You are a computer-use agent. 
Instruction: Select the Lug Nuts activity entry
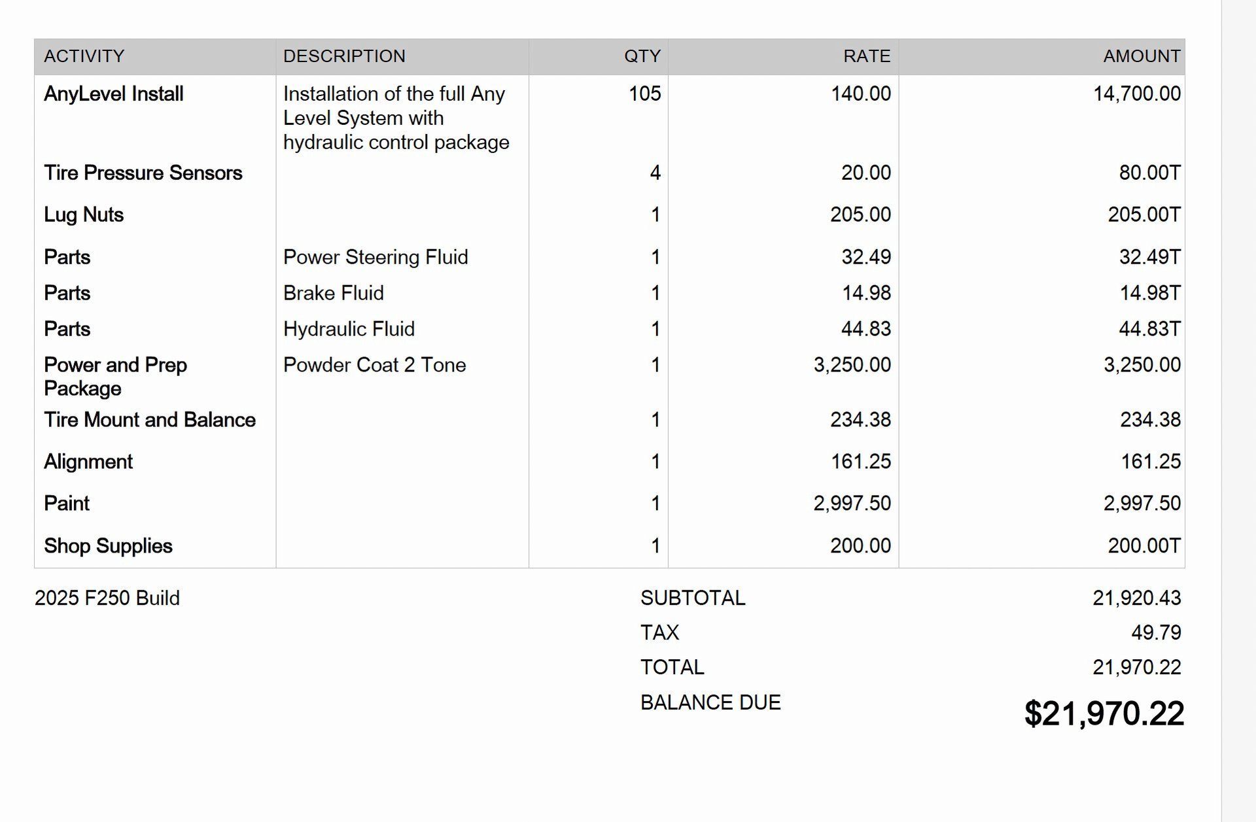[84, 214]
